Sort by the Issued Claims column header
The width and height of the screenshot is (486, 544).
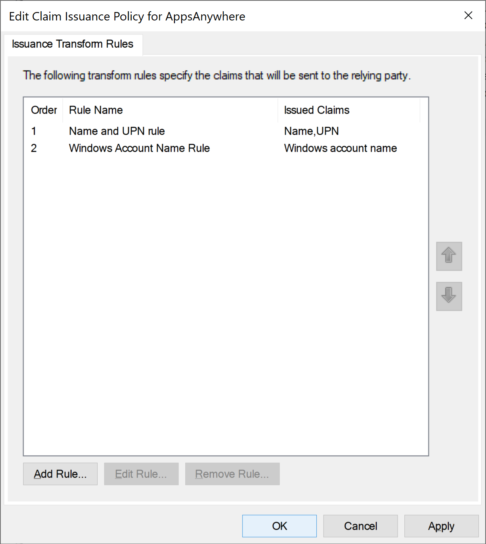point(349,110)
